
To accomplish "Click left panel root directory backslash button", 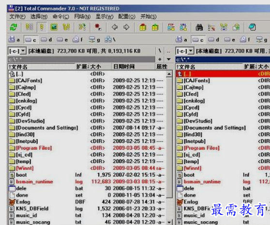I will click(160, 51).
